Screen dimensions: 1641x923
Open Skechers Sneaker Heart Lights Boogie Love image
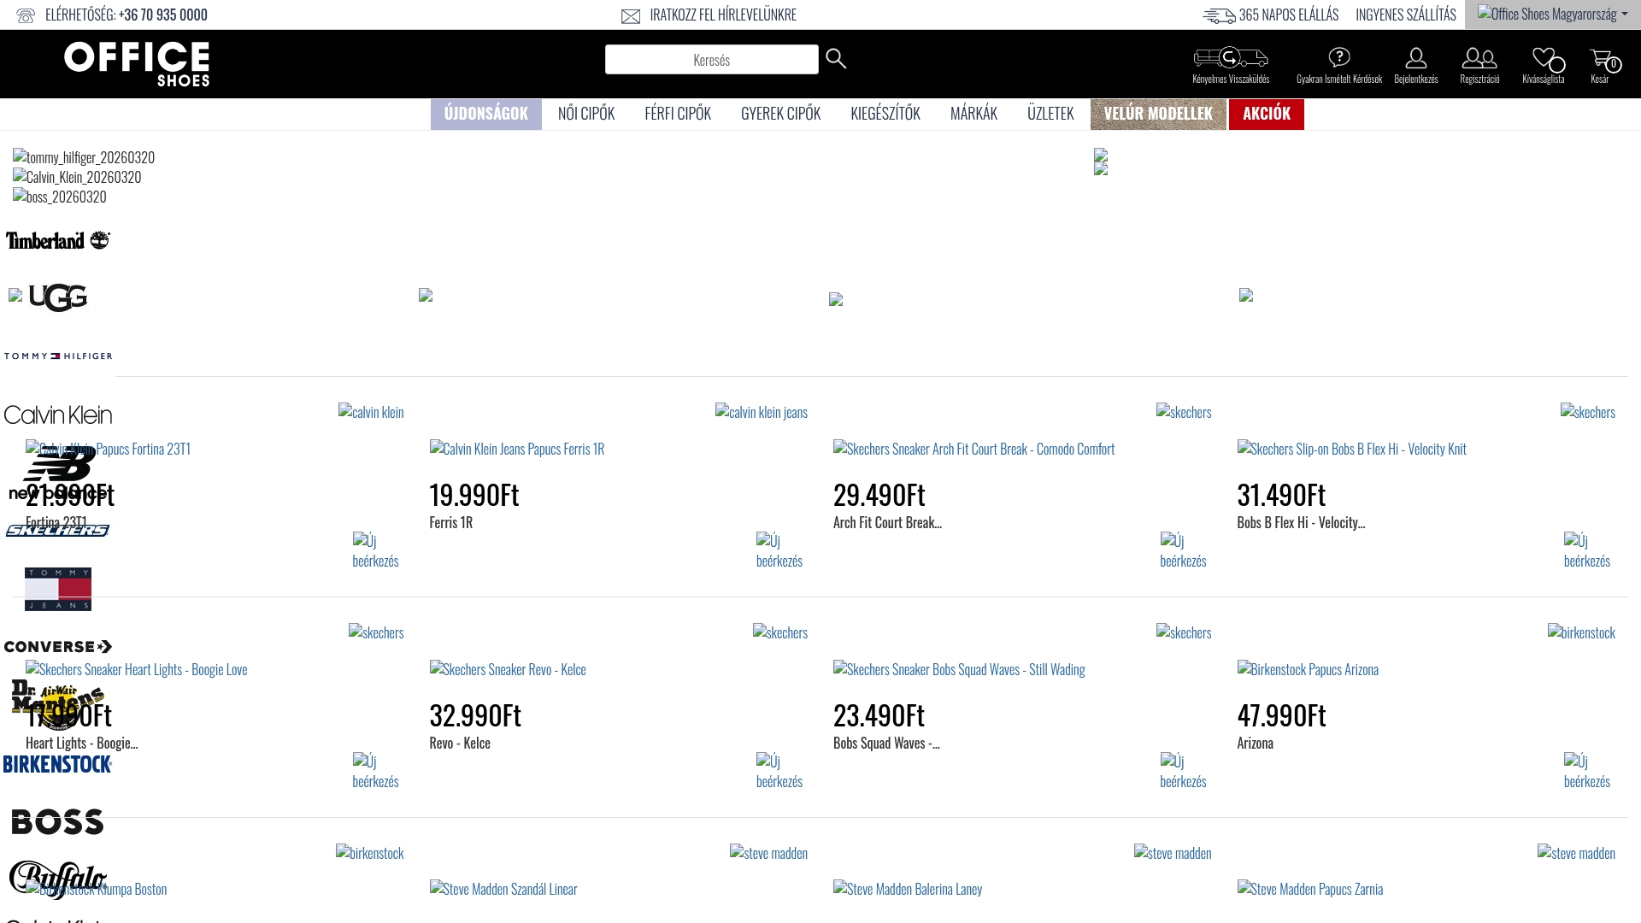(x=137, y=669)
